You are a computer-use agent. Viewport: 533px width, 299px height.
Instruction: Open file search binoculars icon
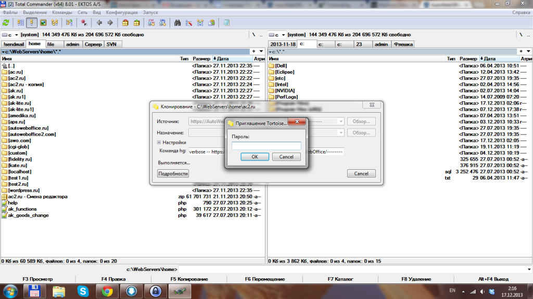[177, 23]
